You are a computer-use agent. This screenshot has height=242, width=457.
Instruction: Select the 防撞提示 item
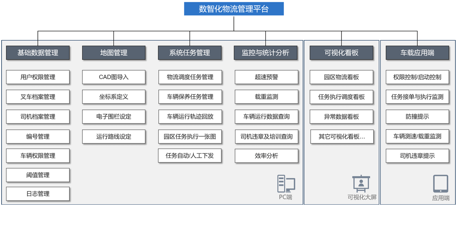click(417, 117)
